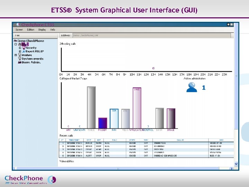This screenshot has height=187, width=249.
Task: Click the System events icon
Action: click(20, 59)
